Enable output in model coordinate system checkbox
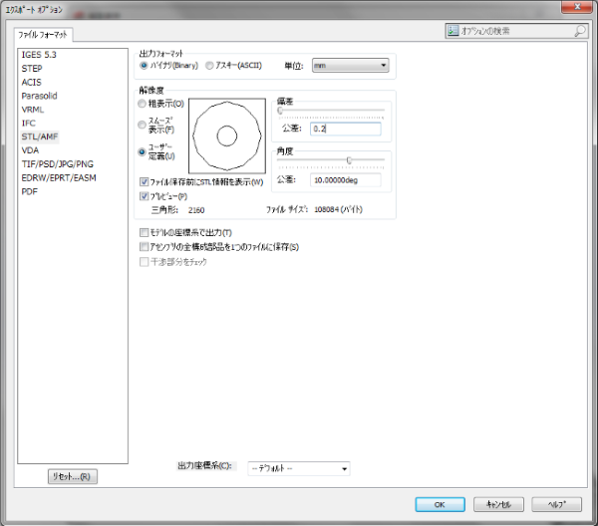 (x=145, y=232)
